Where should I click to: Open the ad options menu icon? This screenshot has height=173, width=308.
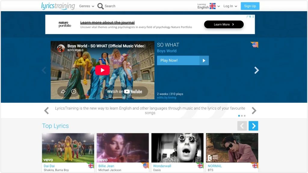point(253,17)
